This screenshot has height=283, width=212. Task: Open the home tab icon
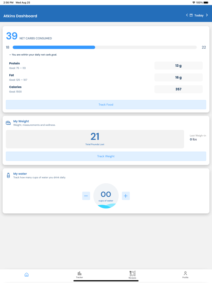pos(27,274)
